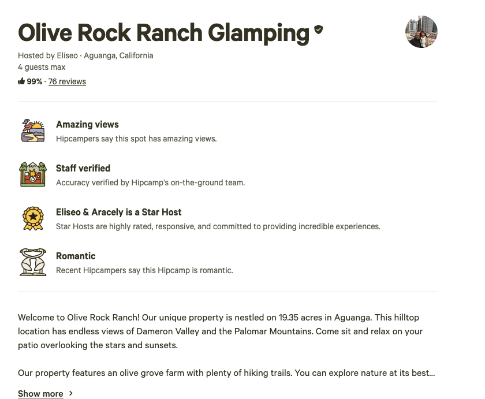The height and width of the screenshot is (399, 485).
Task: Click the thumbs-up rating icon
Action: pyautogui.click(x=21, y=81)
